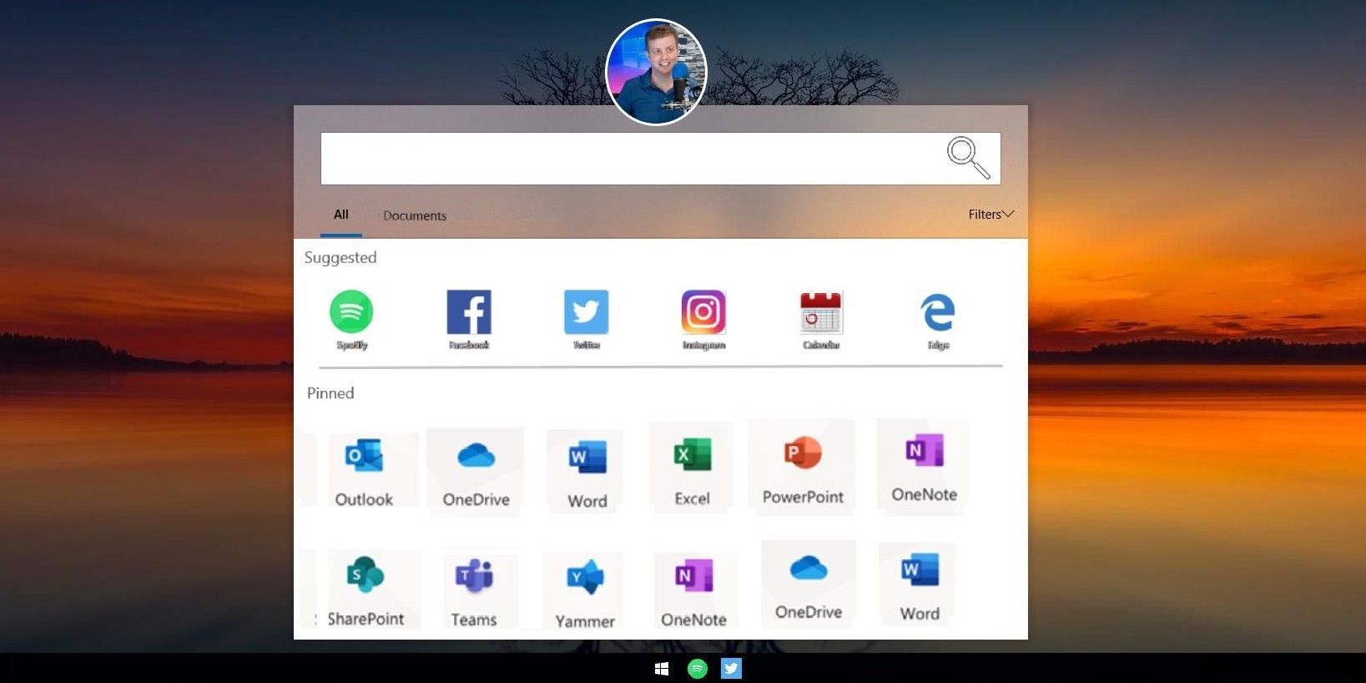Open Instagram suggested app
This screenshot has height=683, width=1366.
click(703, 320)
